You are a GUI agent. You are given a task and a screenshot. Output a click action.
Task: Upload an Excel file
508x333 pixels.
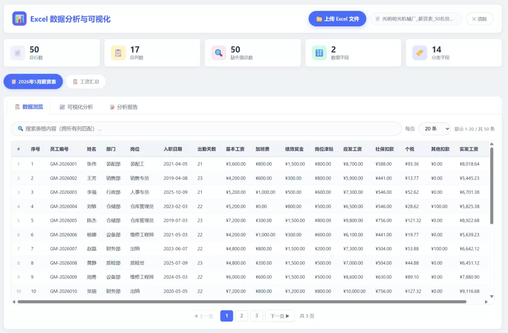(337, 19)
